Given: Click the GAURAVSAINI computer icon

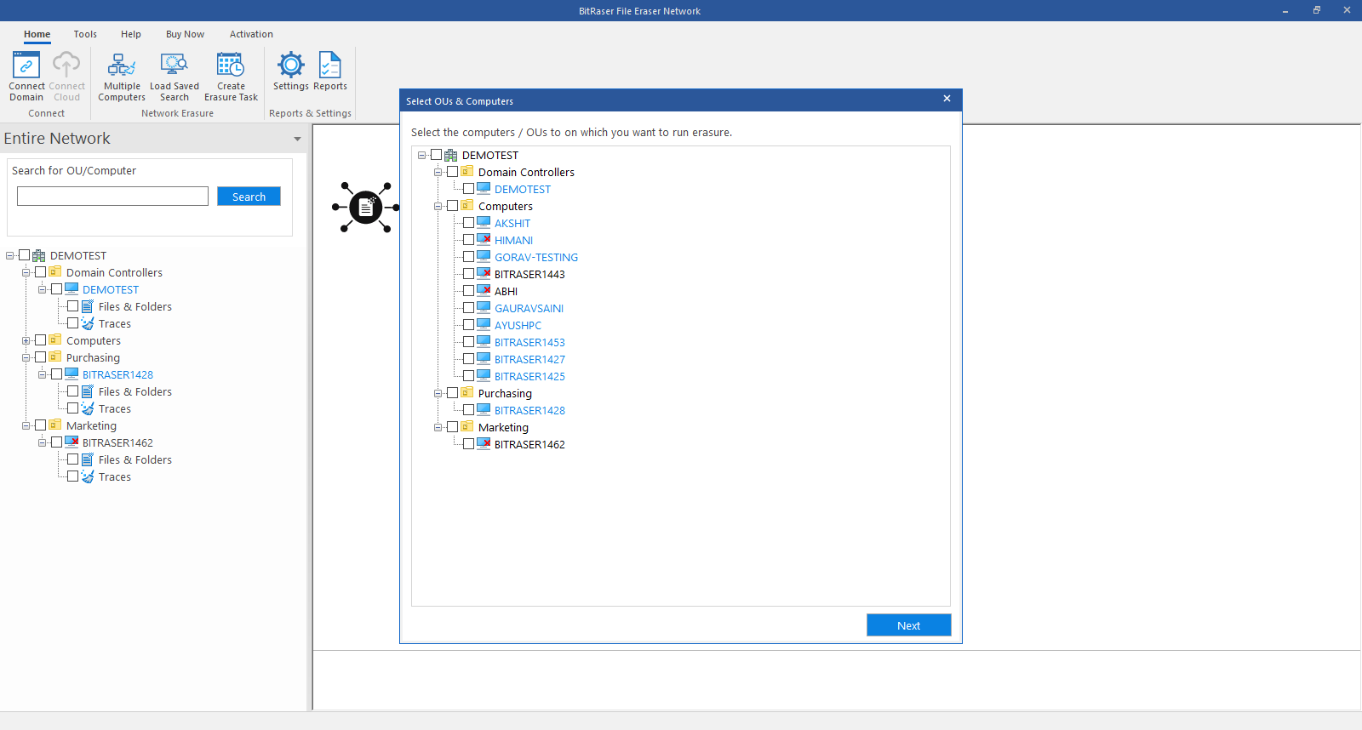Looking at the screenshot, I should pyautogui.click(x=484, y=308).
